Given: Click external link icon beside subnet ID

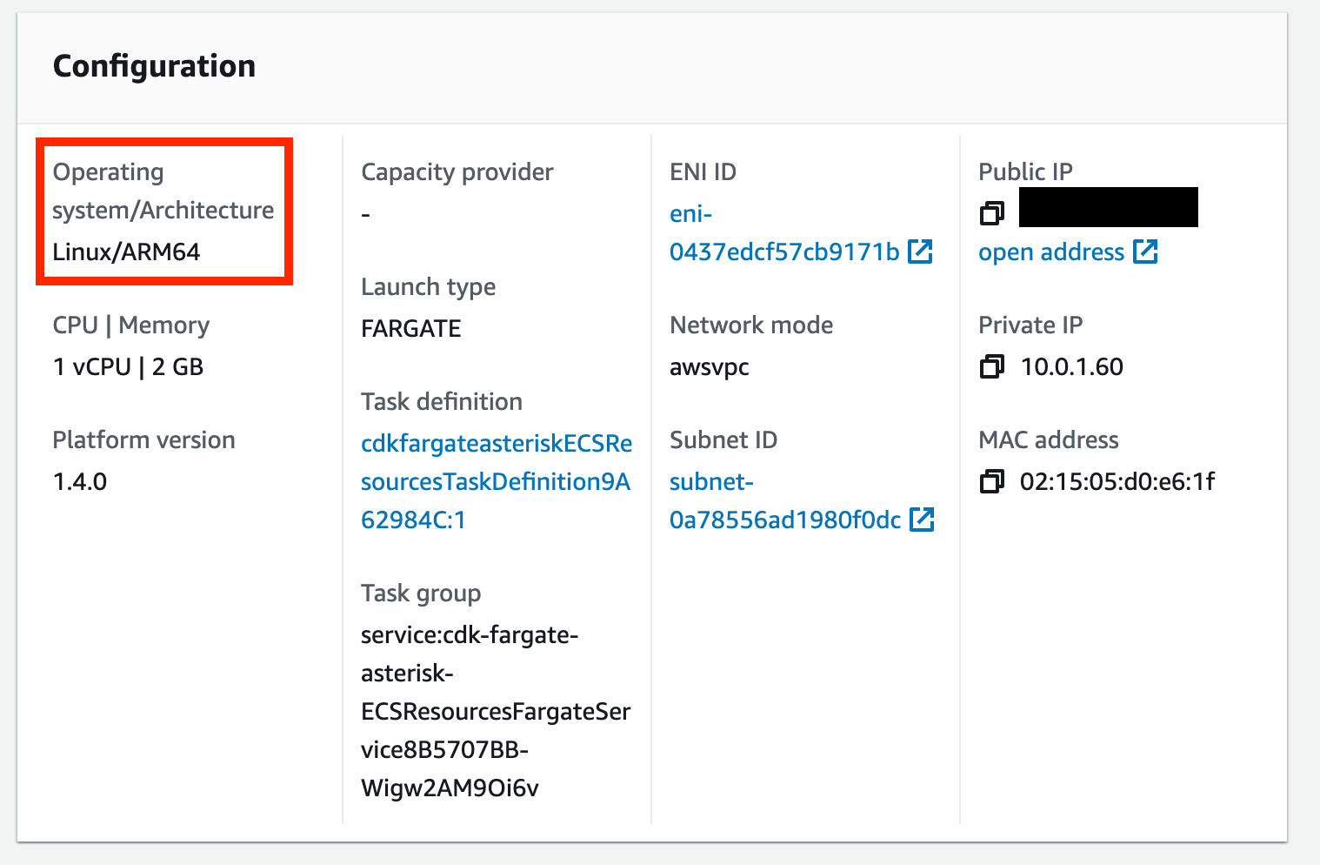Looking at the screenshot, I should point(922,520).
